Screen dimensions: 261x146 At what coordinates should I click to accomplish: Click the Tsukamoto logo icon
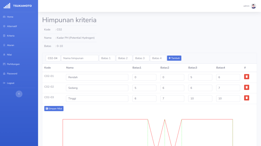(x=7, y=6)
